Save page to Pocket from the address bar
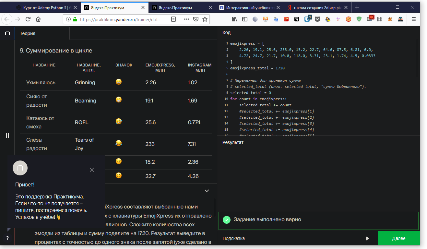The height and width of the screenshot is (249, 427). coord(196,19)
